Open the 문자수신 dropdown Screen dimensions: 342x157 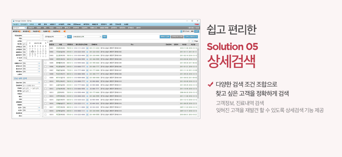[31, 66]
